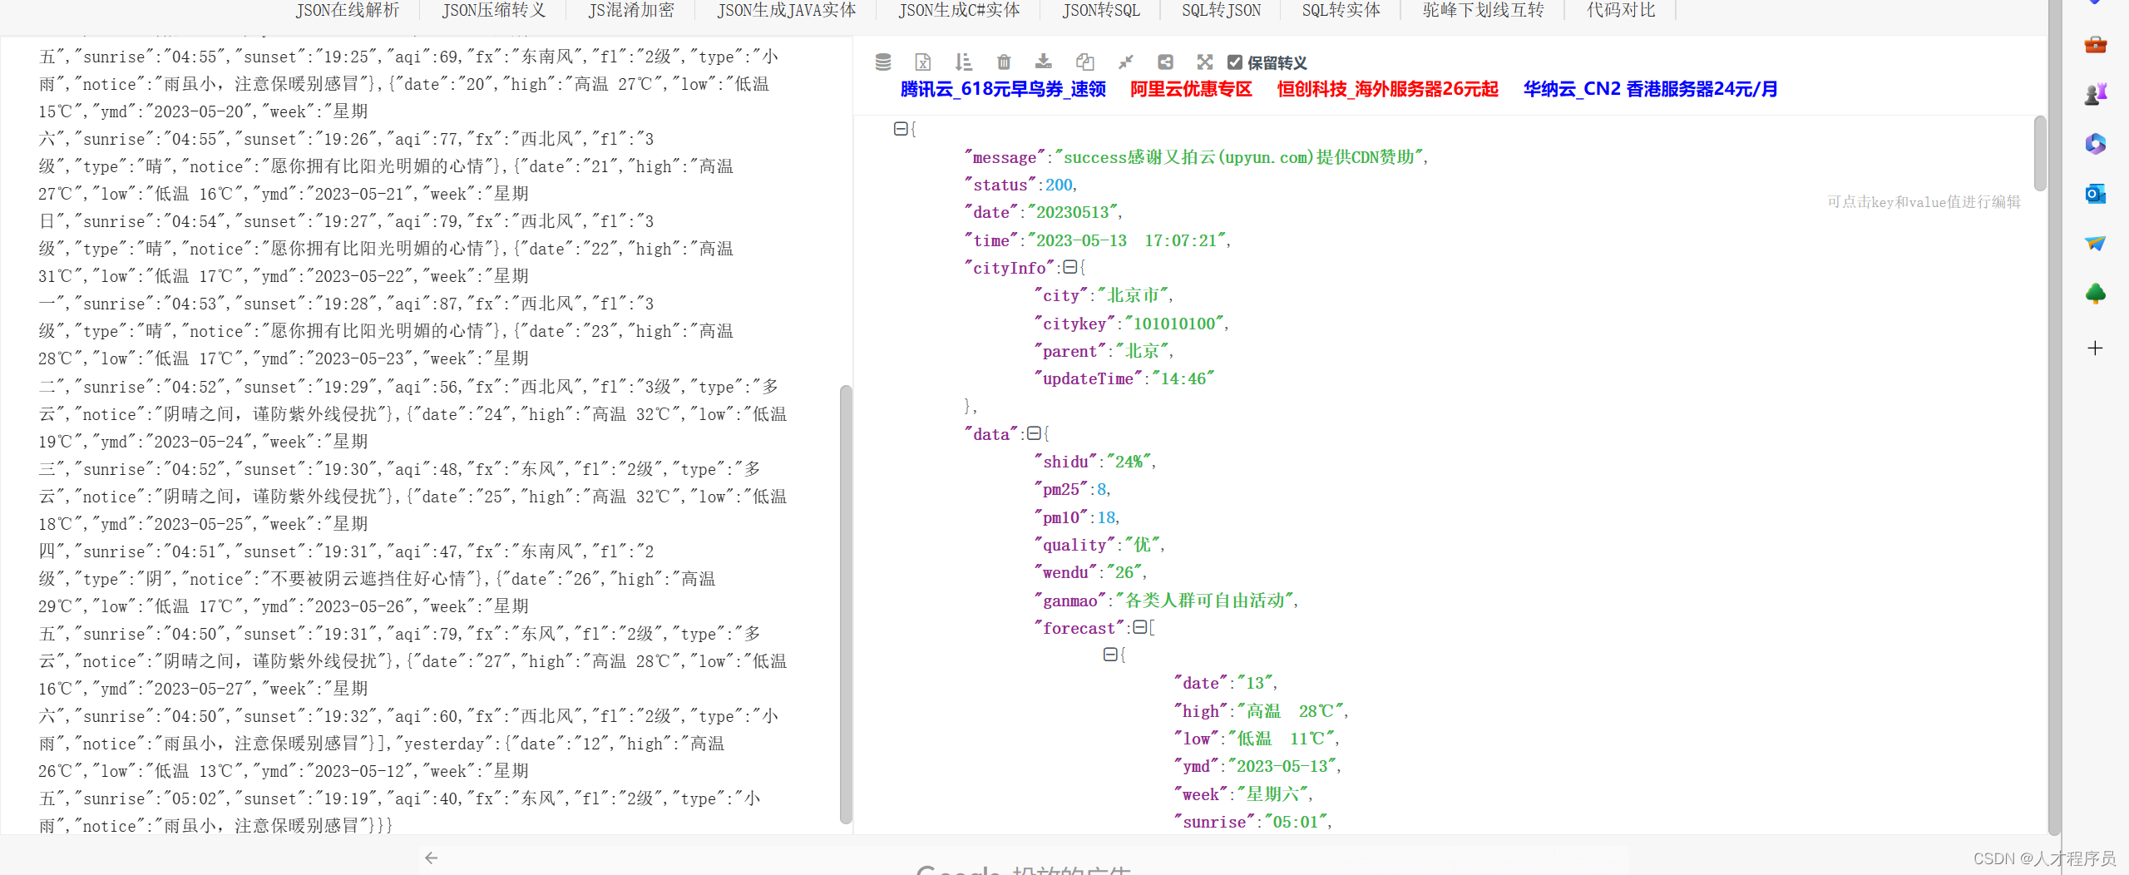Edit the citykey value "101010100"
2129x875 pixels.
tap(1173, 324)
